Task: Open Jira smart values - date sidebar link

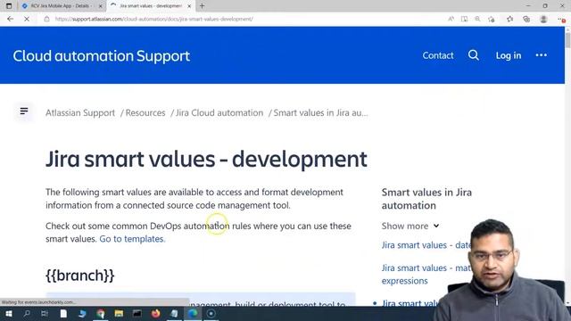Action: [426, 245]
